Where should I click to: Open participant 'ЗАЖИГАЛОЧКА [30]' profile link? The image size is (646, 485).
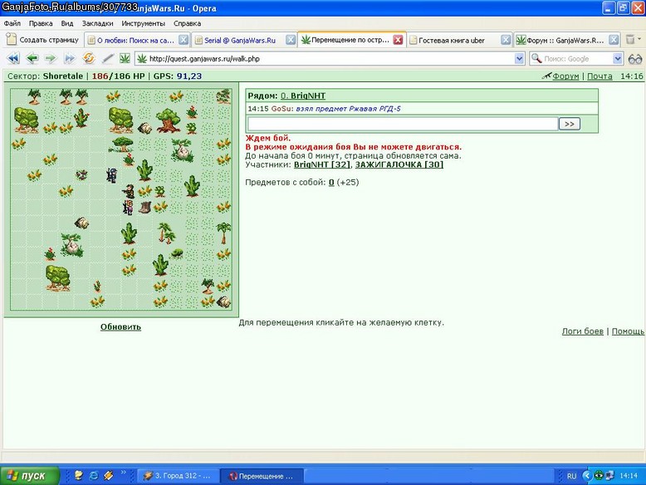coord(399,164)
